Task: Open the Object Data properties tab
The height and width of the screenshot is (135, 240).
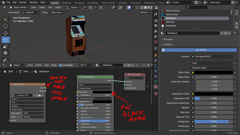Action: tap(156, 81)
